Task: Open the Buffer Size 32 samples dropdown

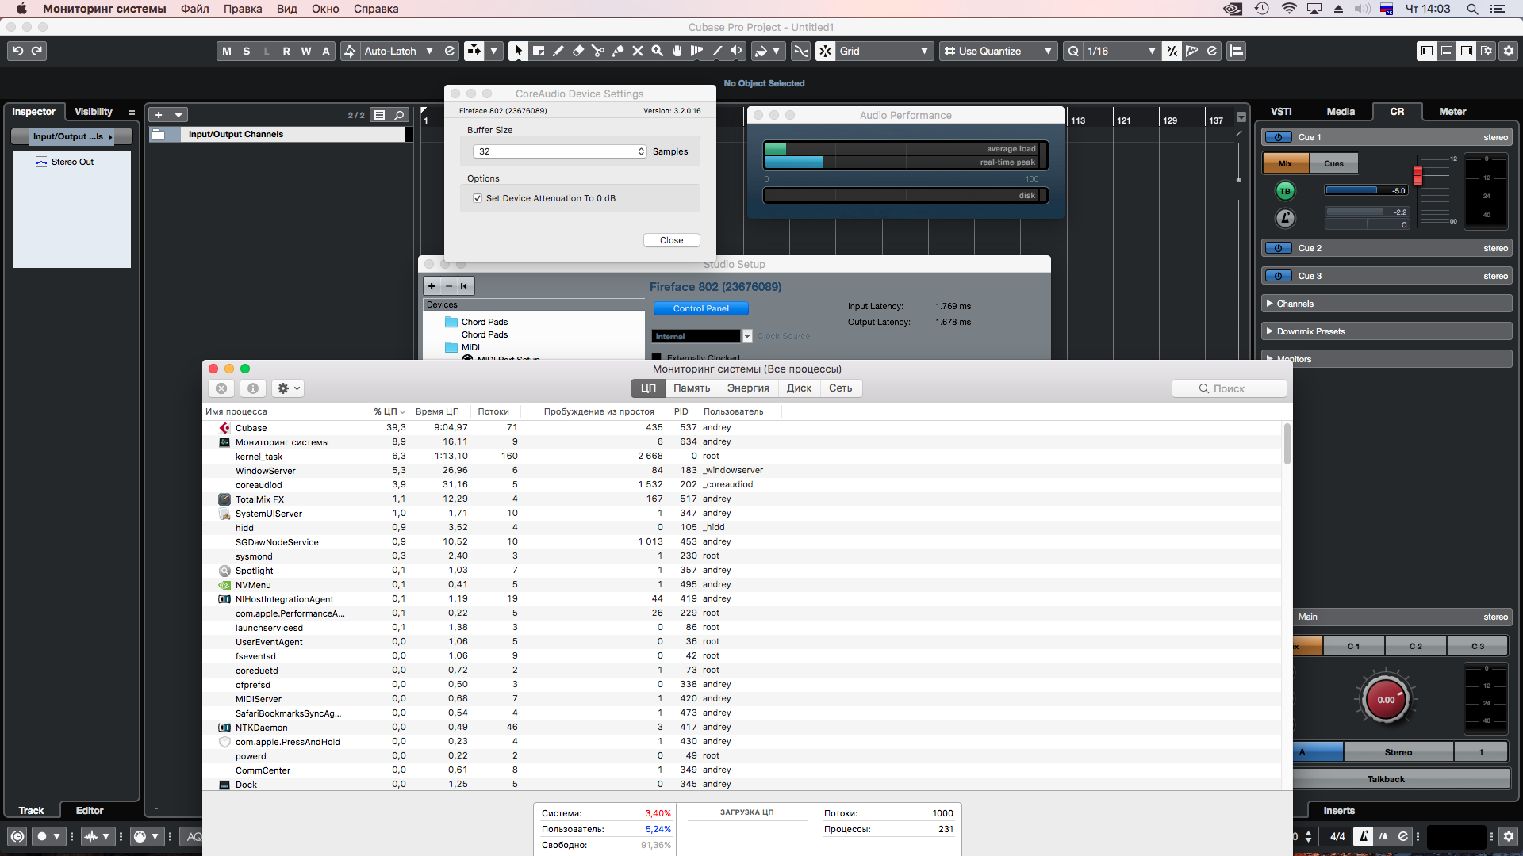Action: tap(560, 151)
